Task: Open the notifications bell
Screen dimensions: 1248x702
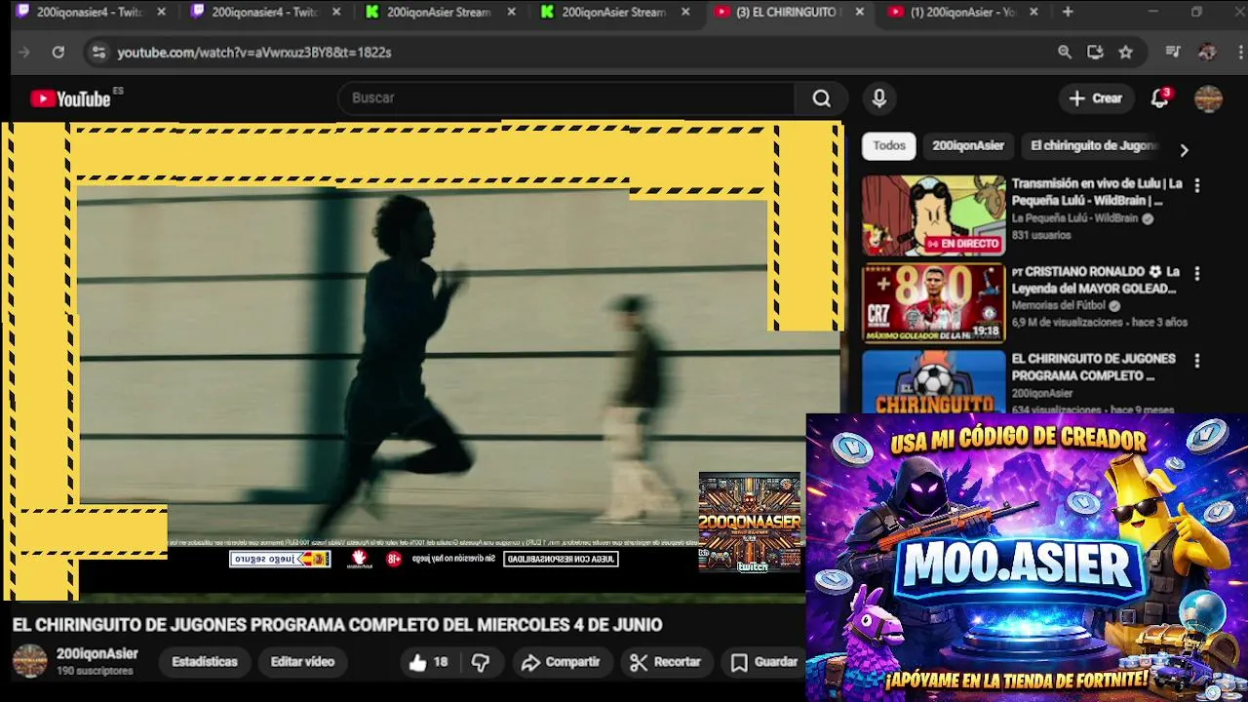Action: [x=1159, y=98]
